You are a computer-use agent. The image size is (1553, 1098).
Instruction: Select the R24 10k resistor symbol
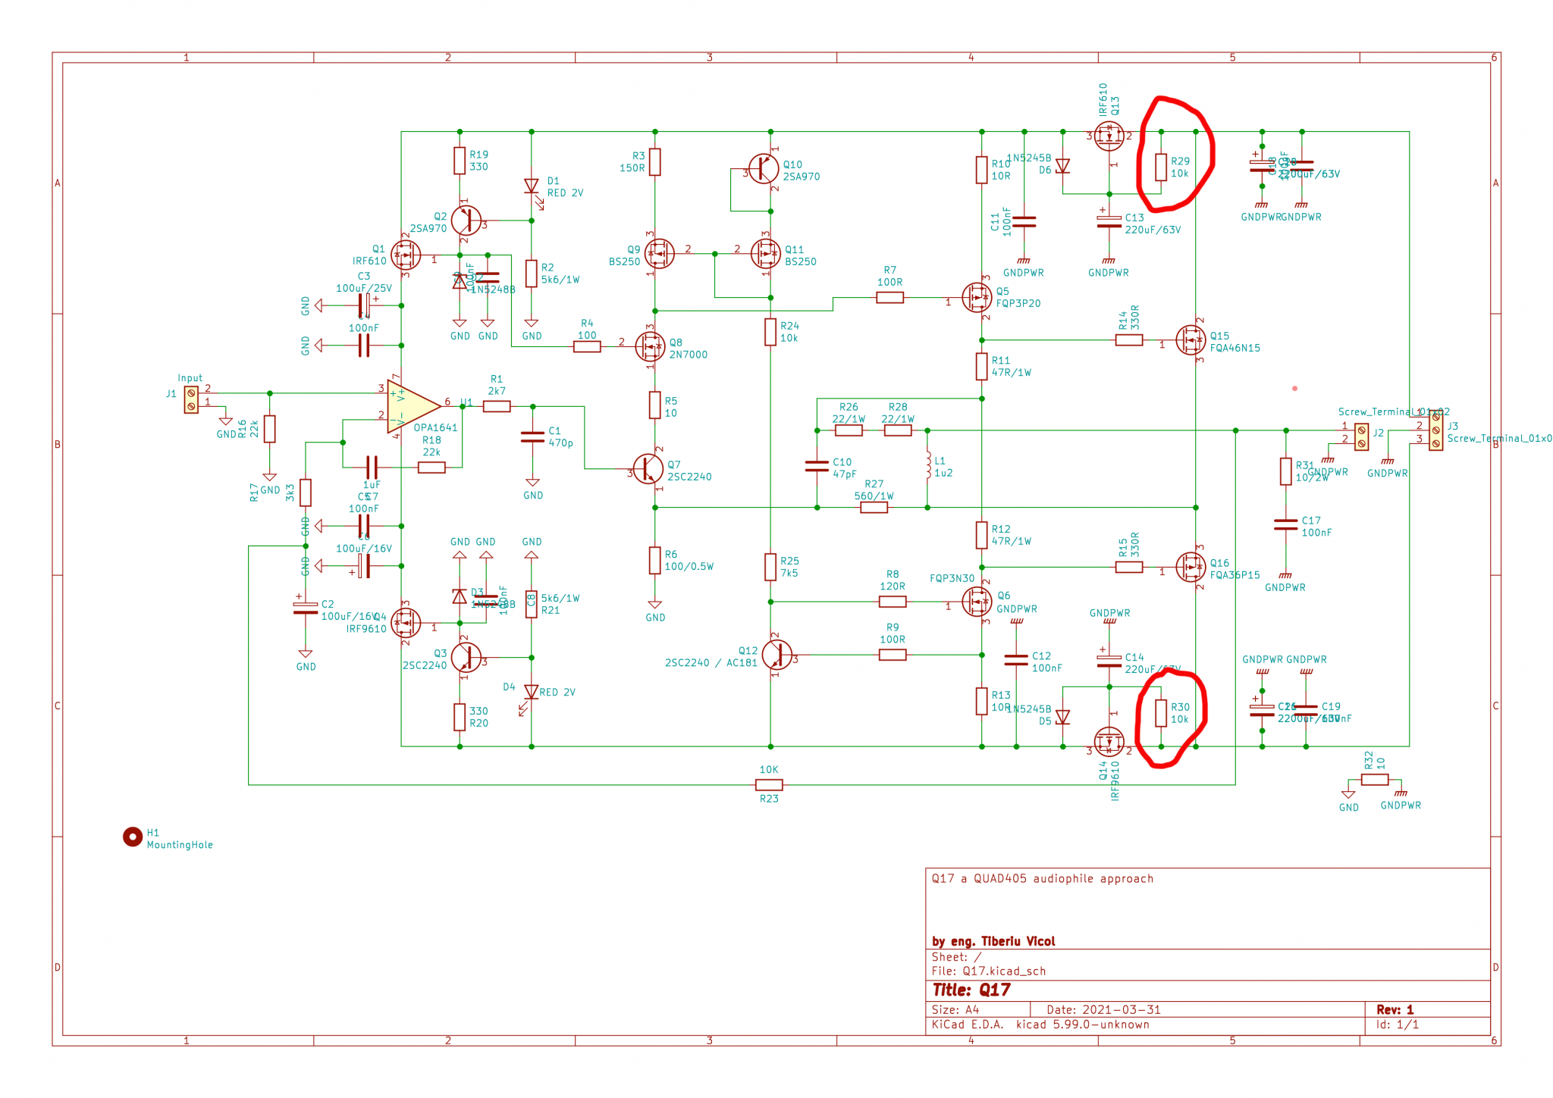[770, 332]
